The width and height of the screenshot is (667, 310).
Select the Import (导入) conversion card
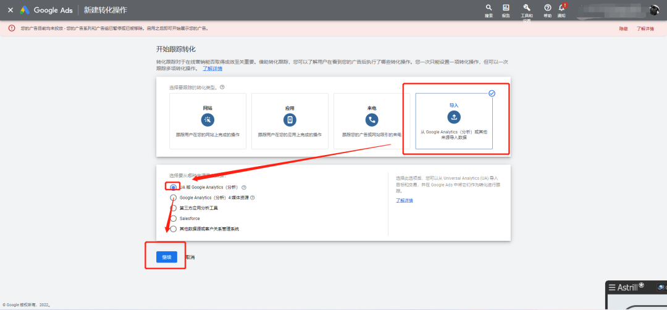click(454, 120)
